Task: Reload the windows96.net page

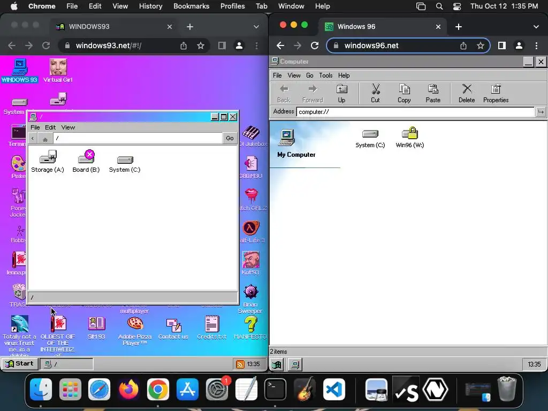Action: (315, 45)
